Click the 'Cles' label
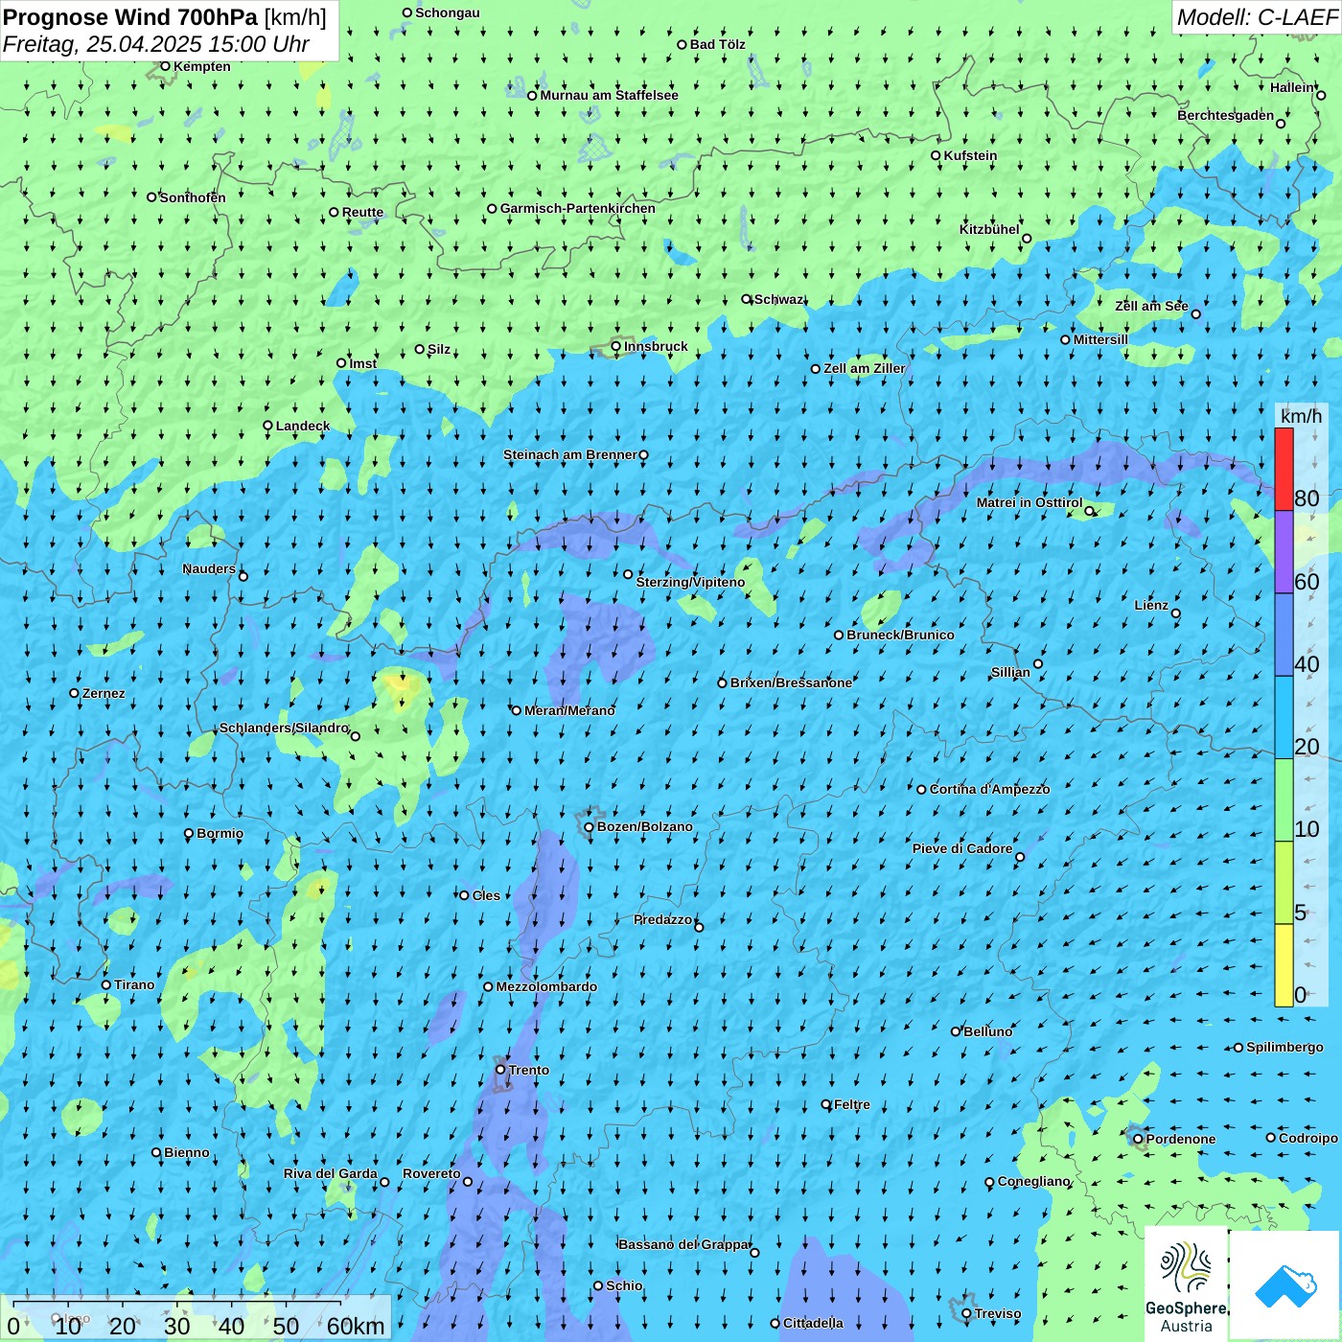1342x1342 pixels. (486, 895)
